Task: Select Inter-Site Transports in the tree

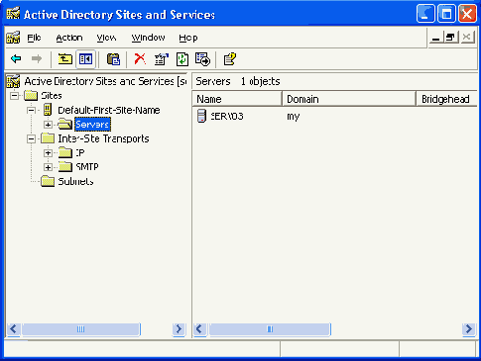Action: [103, 138]
